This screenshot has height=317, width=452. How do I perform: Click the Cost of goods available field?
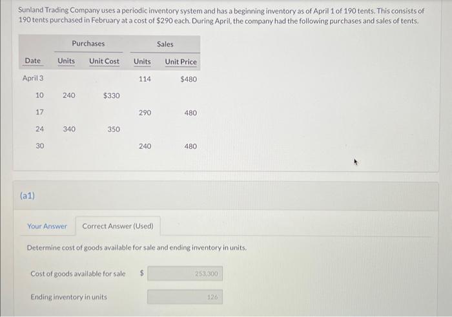click(x=185, y=274)
